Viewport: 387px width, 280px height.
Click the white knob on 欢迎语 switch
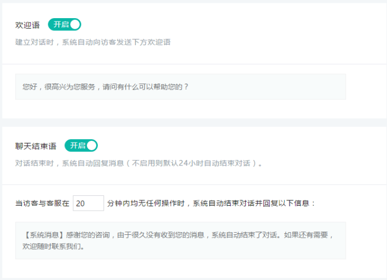[x=75, y=24]
